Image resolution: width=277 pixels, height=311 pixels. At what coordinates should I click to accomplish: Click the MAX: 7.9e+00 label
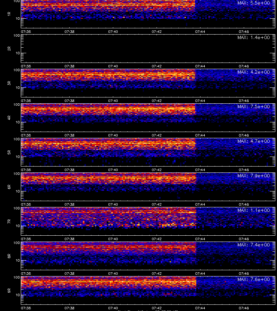253,176
